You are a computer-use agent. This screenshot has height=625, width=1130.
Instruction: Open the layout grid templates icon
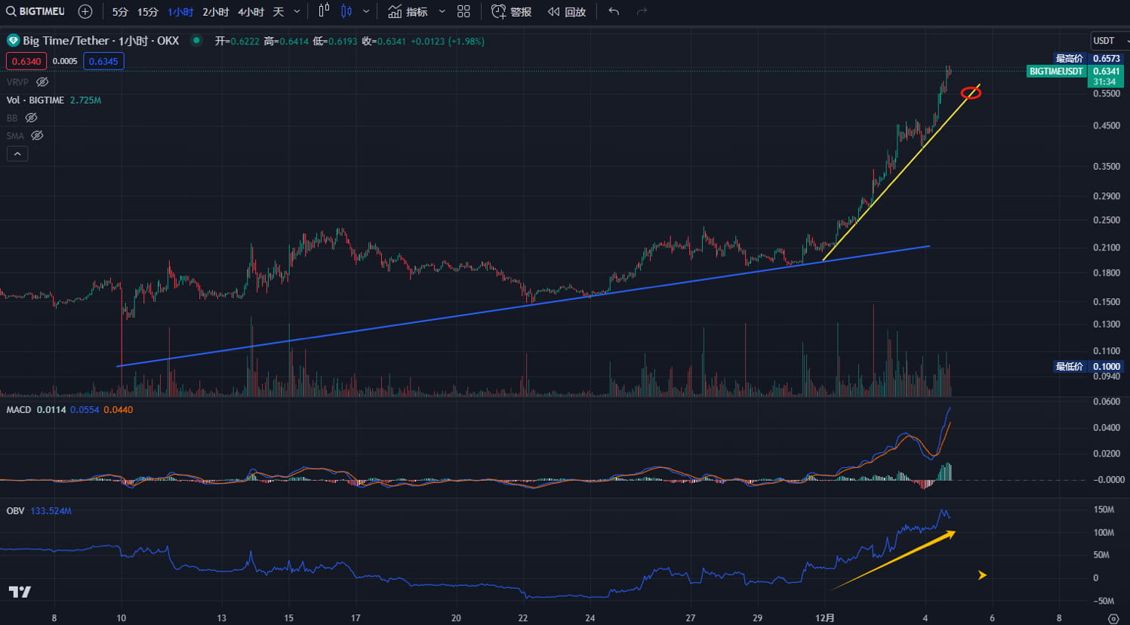coord(463,11)
